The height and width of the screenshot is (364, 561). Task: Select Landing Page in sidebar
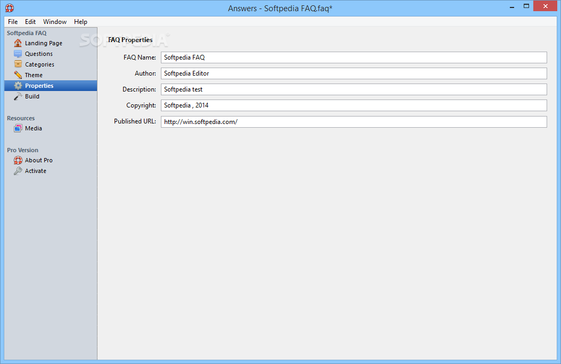(51, 43)
